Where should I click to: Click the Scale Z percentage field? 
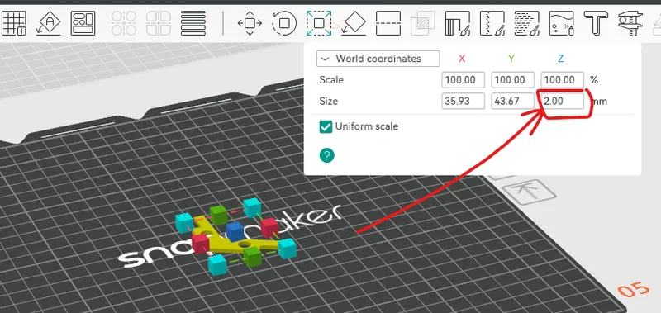tap(563, 80)
